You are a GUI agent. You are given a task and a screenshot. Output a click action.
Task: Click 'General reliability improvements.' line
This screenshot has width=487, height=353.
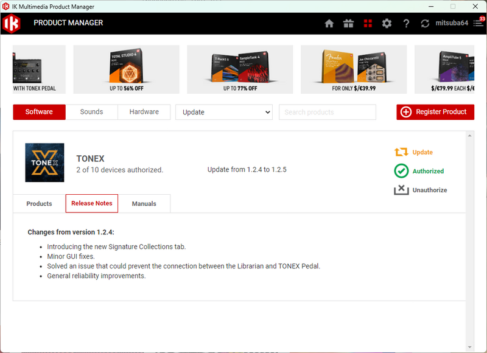(x=96, y=276)
